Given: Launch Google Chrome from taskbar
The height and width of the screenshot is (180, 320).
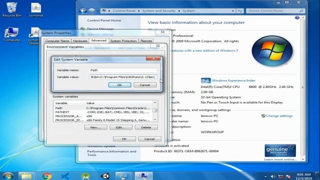Looking at the screenshot, I should tap(46, 176).
